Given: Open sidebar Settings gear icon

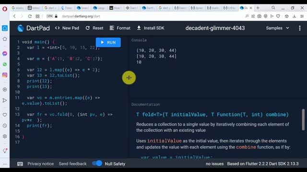Looking at the screenshot, I should 5,136.
